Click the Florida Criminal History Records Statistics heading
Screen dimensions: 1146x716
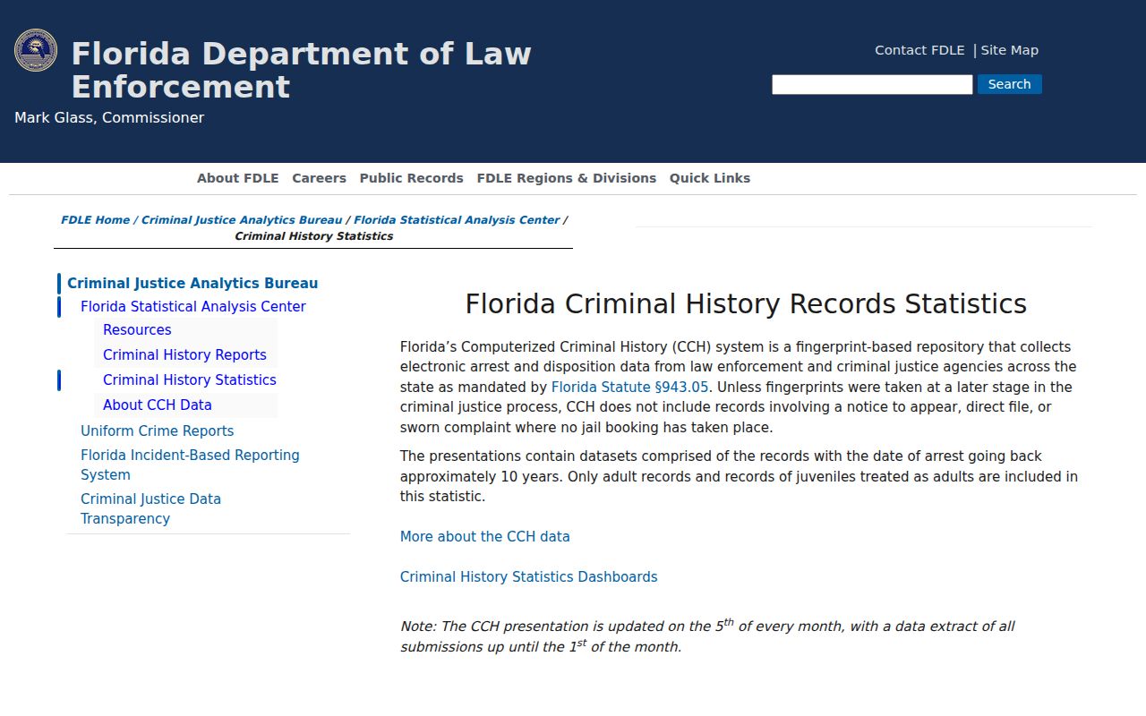point(746,304)
